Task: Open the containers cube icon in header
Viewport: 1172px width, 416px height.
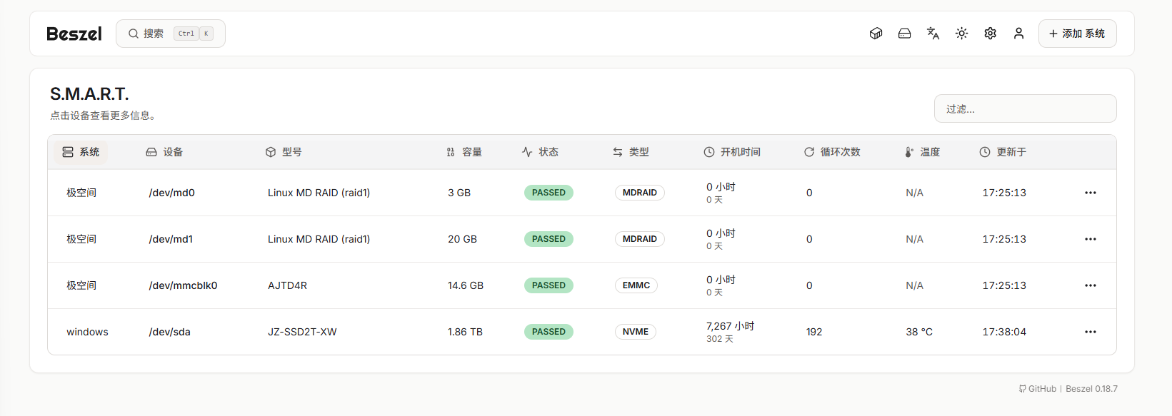Action: click(876, 34)
